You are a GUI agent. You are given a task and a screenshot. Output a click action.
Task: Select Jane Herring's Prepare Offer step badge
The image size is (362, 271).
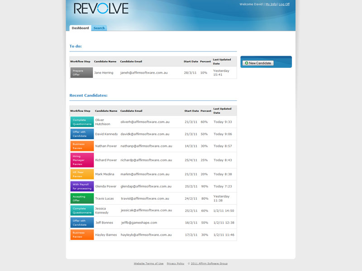coord(81,73)
